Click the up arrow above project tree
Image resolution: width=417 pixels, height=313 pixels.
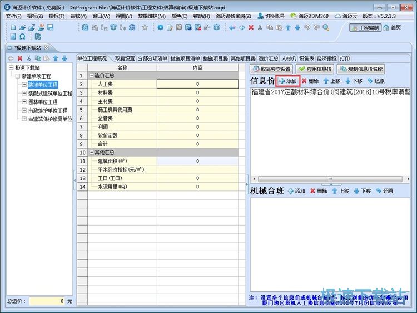point(55,58)
